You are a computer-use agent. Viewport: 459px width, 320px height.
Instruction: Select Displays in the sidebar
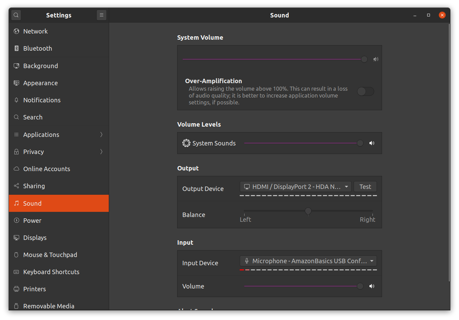33,238
